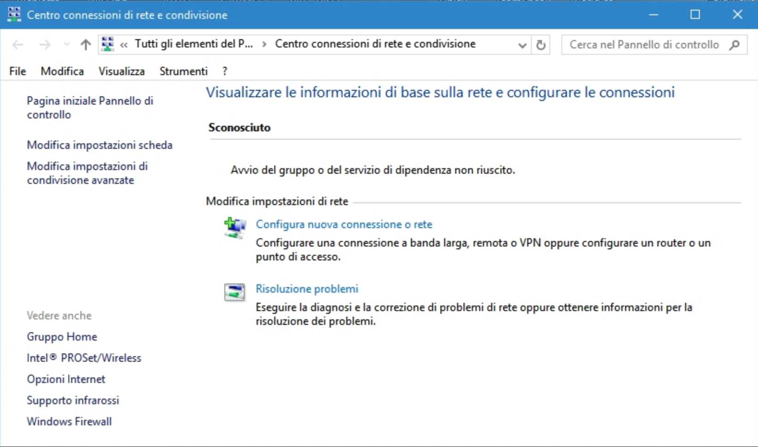758x447 pixels.
Task: Click Configura nuova connessione o rete link
Action: tap(344, 224)
